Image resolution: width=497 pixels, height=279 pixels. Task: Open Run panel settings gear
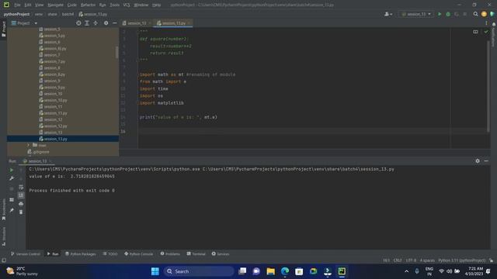(478, 161)
